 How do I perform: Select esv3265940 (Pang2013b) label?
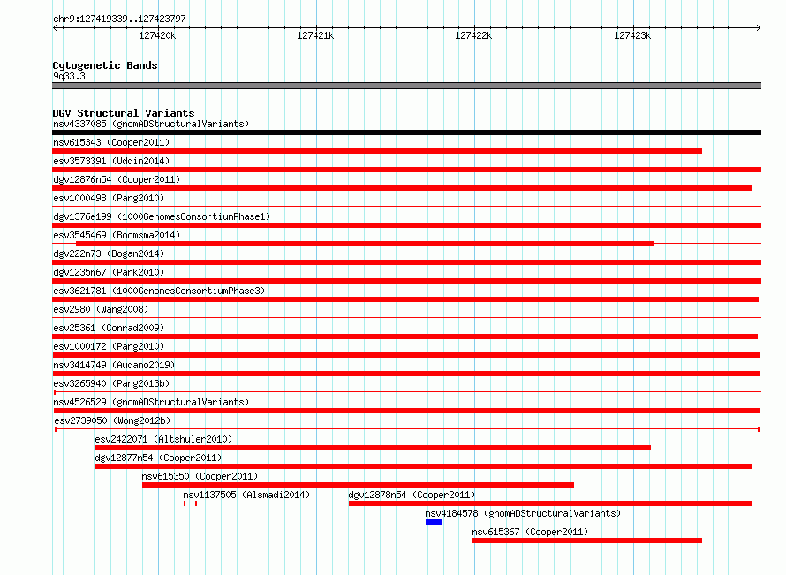click(111, 383)
